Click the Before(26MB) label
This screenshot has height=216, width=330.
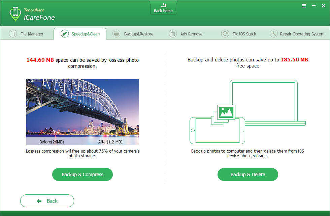click(x=52, y=142)
